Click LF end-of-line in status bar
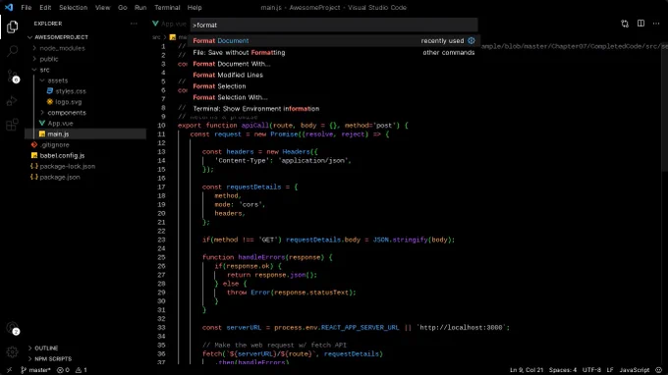668x375 pixels. tap(610, 370)
